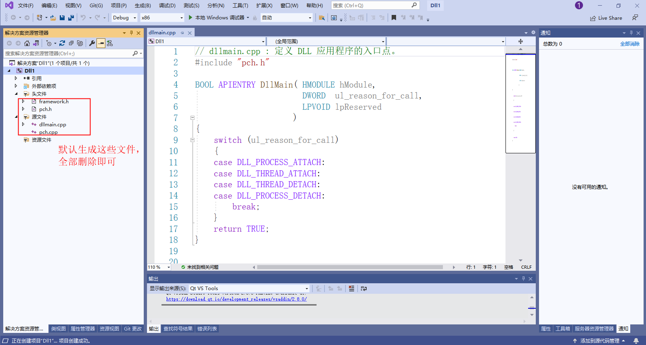Viewport: 646px width, 345px height.
Task: Click the 全部消除 link in notifications
Action: coord(630,44)
